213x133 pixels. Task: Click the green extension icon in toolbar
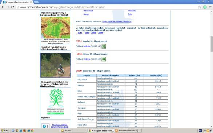point(205,7)
